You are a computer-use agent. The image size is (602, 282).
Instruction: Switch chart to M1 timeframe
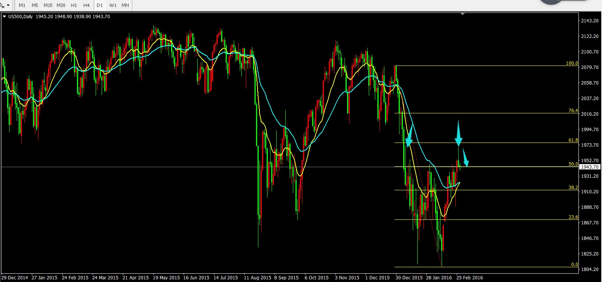point(22,5)
